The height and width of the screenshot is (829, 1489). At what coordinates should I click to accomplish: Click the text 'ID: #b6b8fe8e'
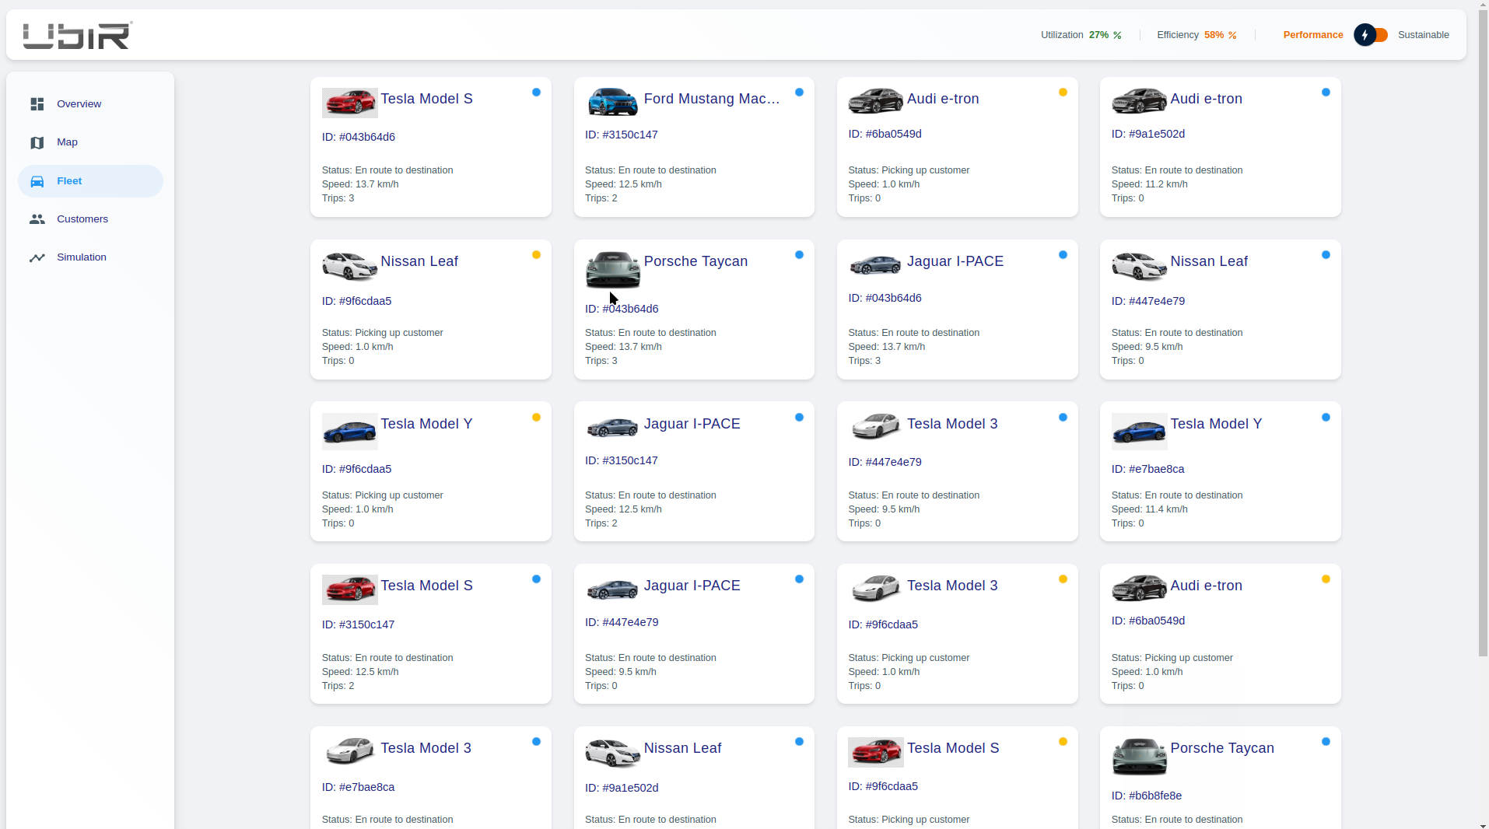pyautogui.click(x=1147, y=796)
